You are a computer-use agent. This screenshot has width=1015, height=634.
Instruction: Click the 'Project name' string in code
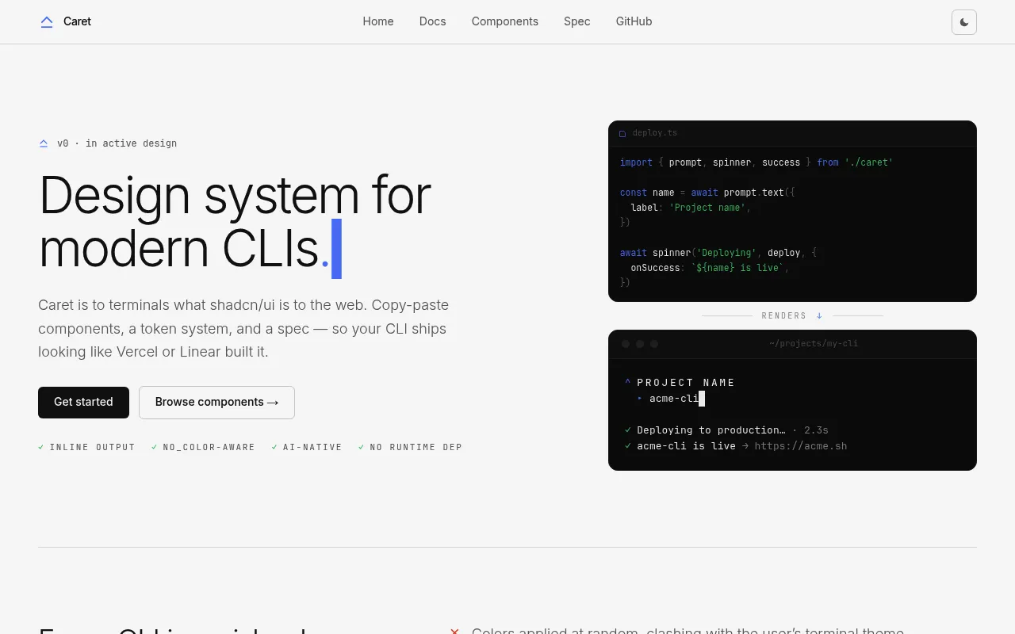pyautogui.click(x=707, y=208)
